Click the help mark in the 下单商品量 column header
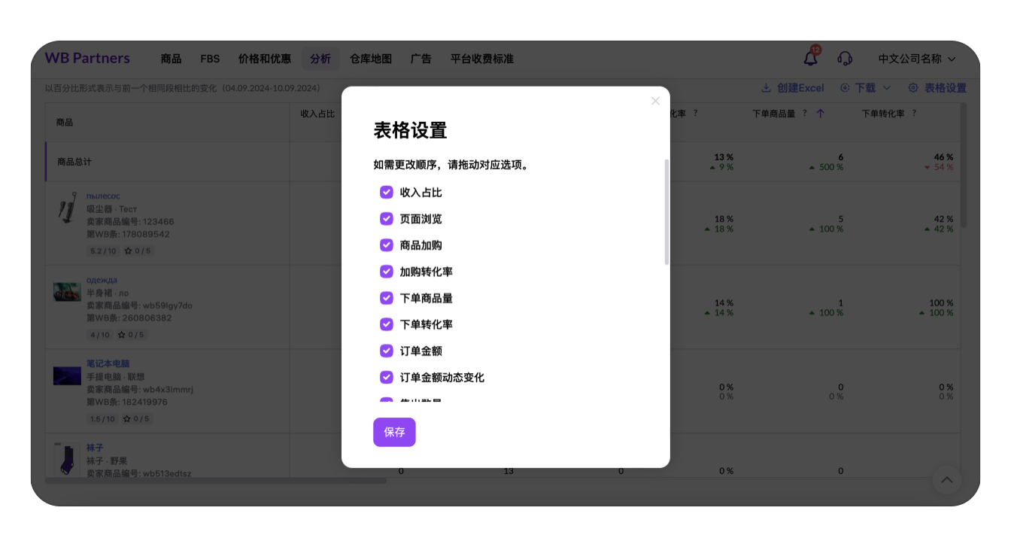The image size is (1011, 547). (804, 113)
